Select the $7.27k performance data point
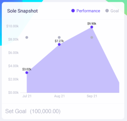The width and height of the screenshot is (127, 121). pos(59,45)
